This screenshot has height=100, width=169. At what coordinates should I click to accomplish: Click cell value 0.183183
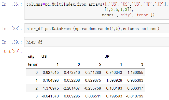pyautogui.click(x=114, y=88)
